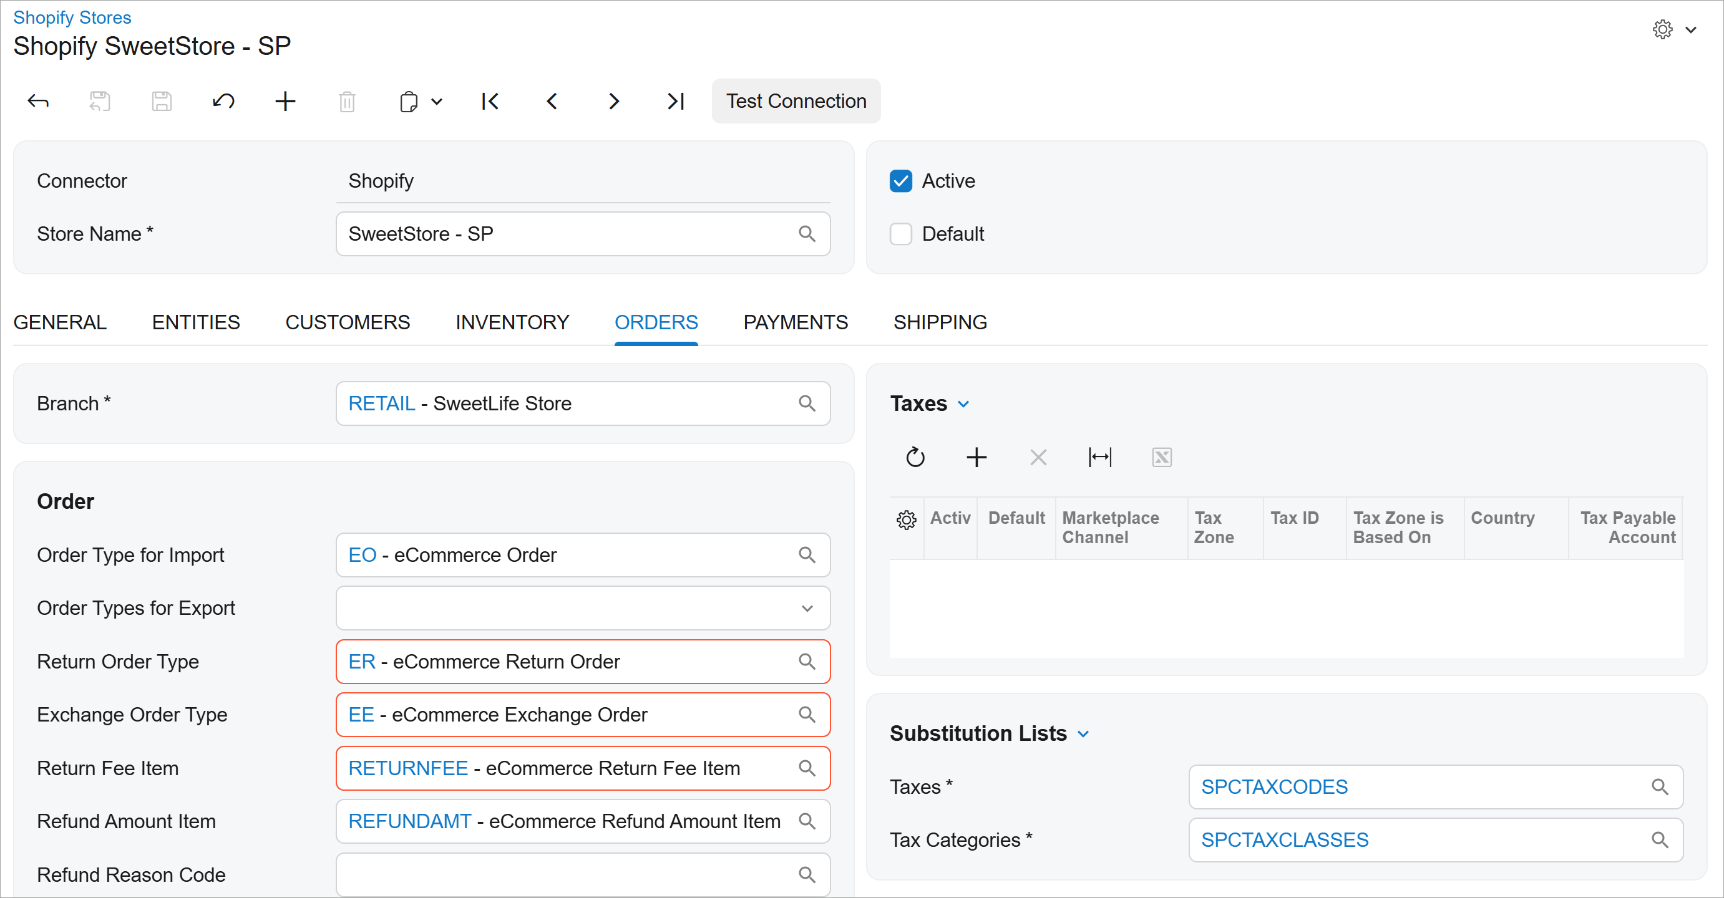Click the Return Order Type lookup icon

click(806, 661)
